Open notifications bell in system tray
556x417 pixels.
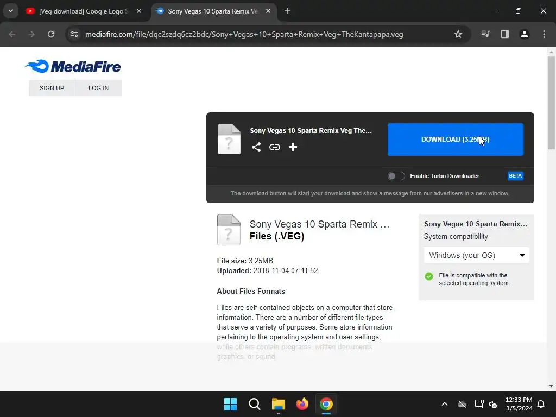coord(541,404)
